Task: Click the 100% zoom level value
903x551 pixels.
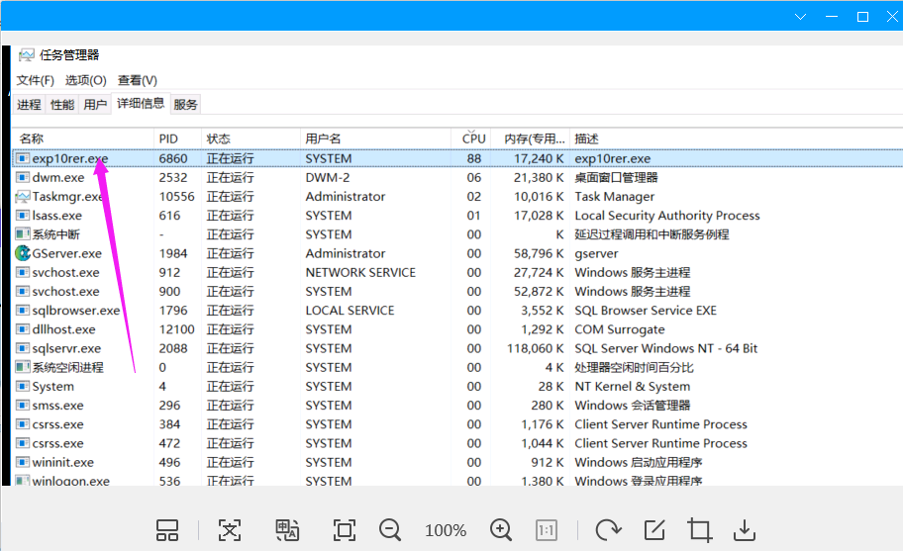Action: click(446, 530)
